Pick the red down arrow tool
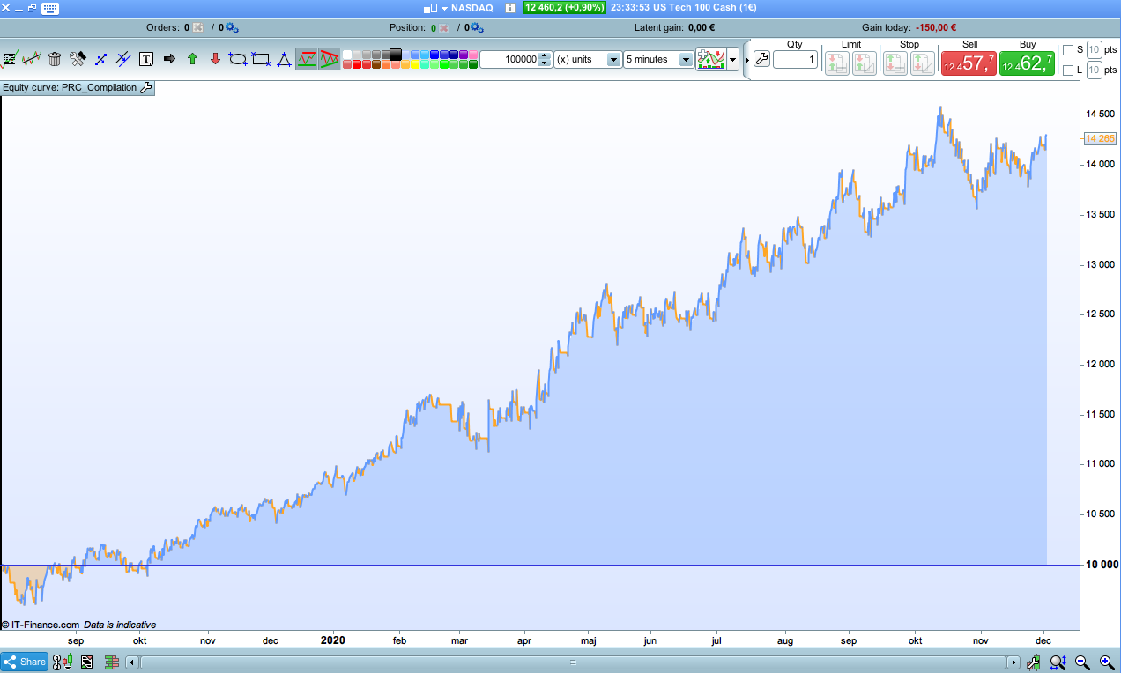The image size is (1121, 673). (x=215, y=59)
